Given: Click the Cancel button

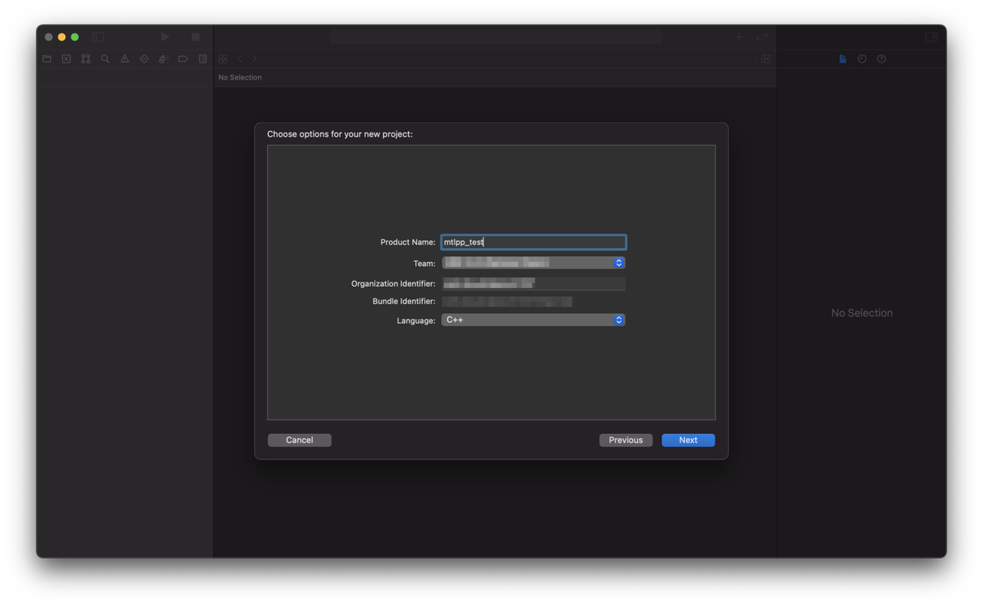Looking at the screenshot, I should [x=300, y=441].
